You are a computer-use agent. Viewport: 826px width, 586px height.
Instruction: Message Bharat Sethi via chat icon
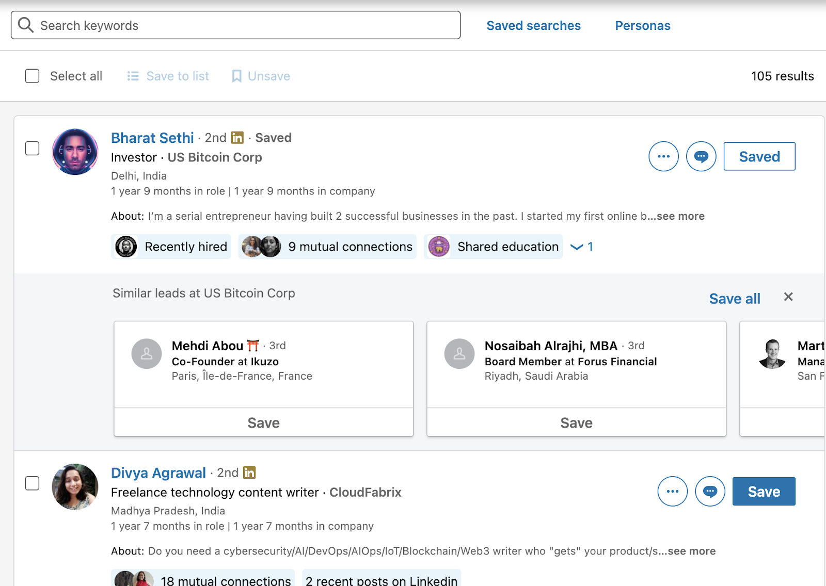point(701,156)
